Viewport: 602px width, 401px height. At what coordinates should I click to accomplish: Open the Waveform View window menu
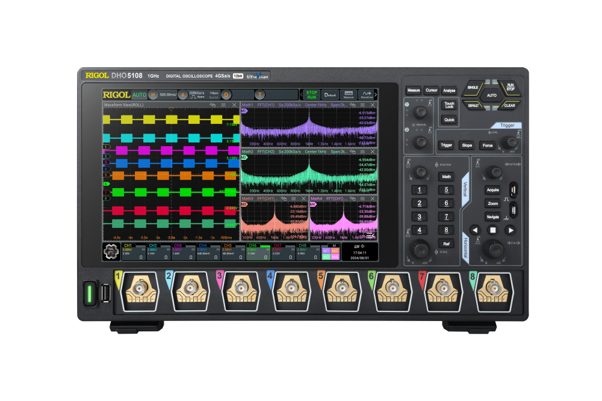coord(223,105)
